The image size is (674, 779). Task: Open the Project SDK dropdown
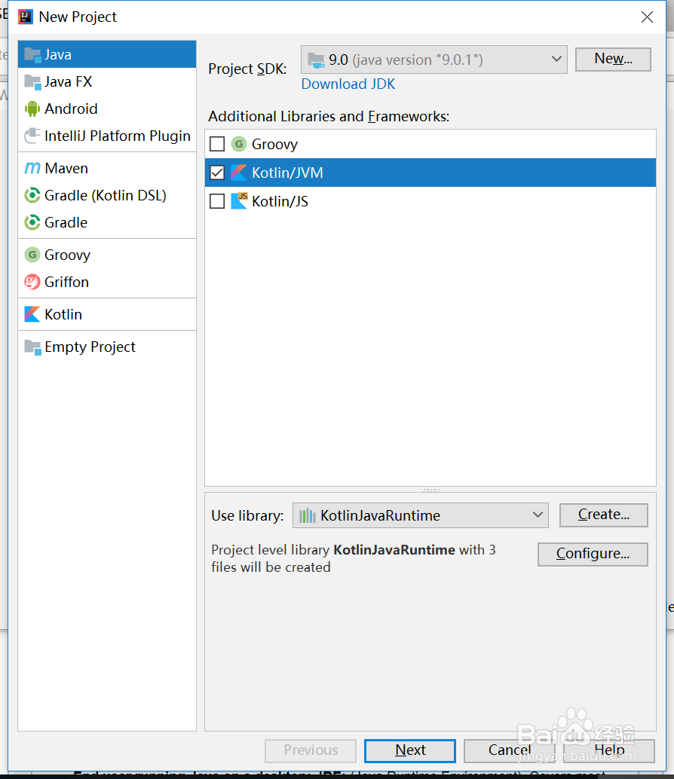pyautogui.click(x=434, y=60)
